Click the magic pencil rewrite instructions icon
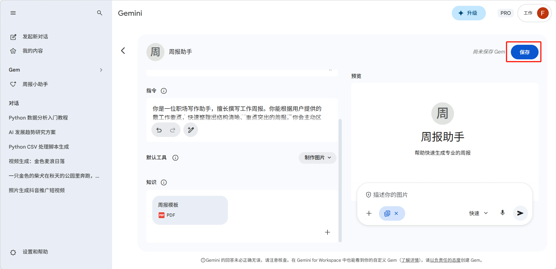 [191, 130]
